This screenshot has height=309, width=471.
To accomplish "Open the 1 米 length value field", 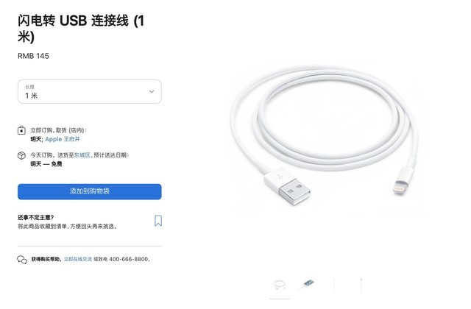I will point(90,91).
